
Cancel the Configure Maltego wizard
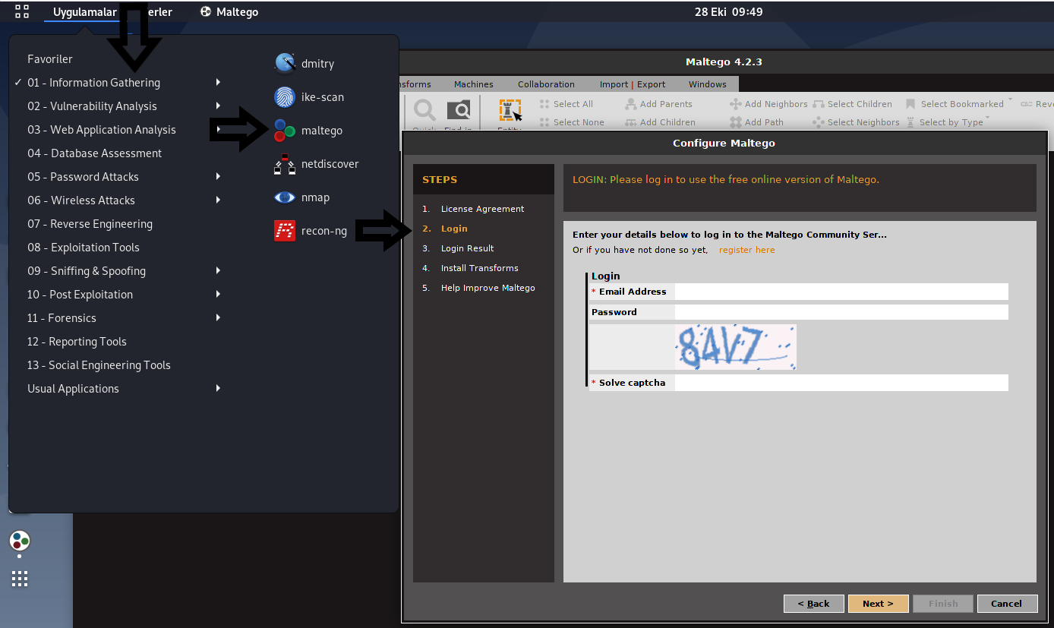[x=1006, y=604]
